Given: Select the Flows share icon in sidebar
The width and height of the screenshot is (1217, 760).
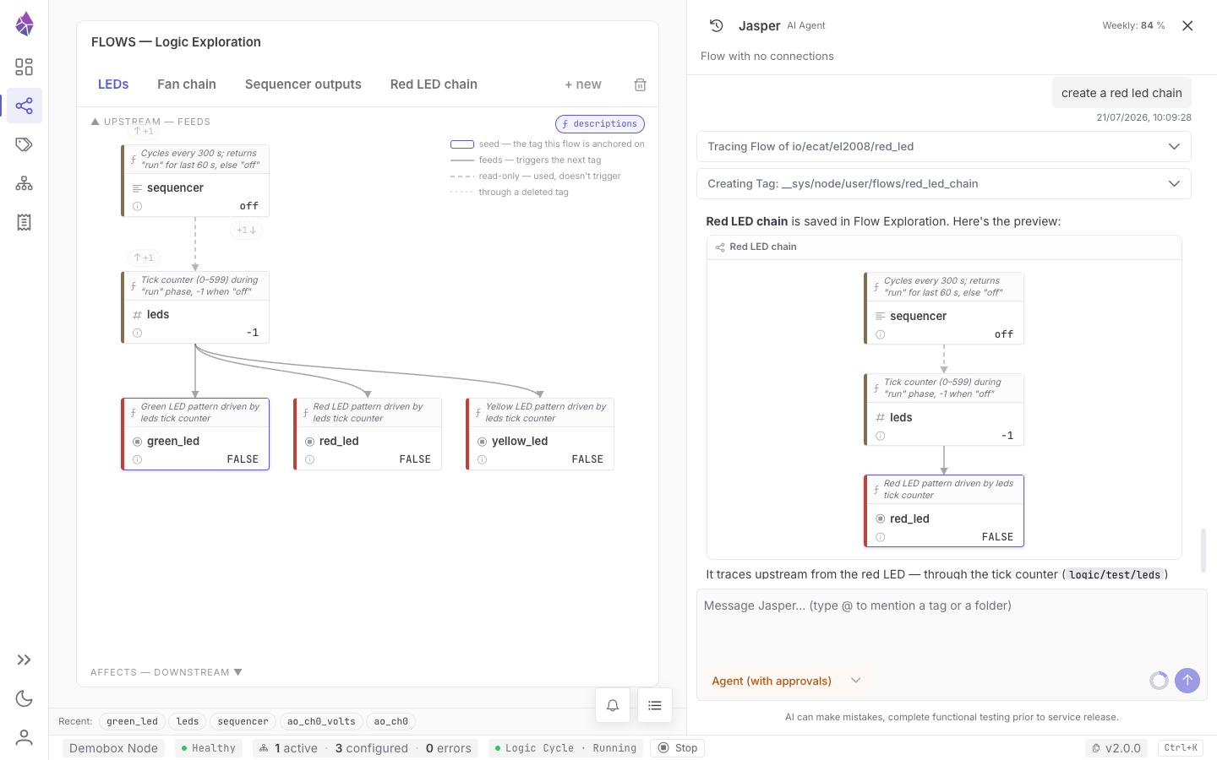Looking at the screenshot, I should click(25, 106).
